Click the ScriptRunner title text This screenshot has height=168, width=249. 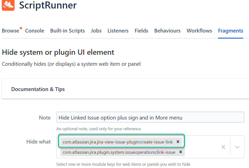(48, 5)
